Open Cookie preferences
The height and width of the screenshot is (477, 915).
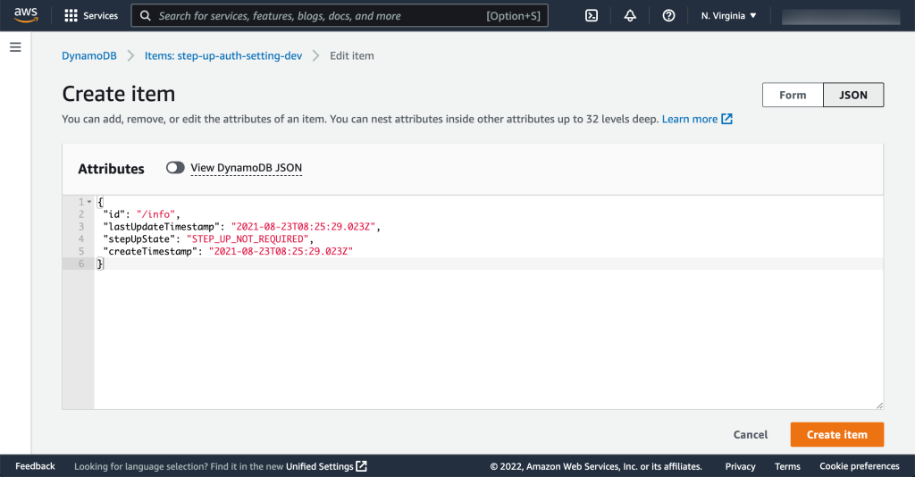(x=859, y=466)
